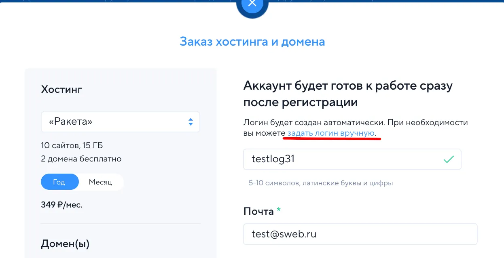Click the "Логин будет создан автоматически" sentence
This screenshot has height=258, width=504.
click(x=355, y=122)
